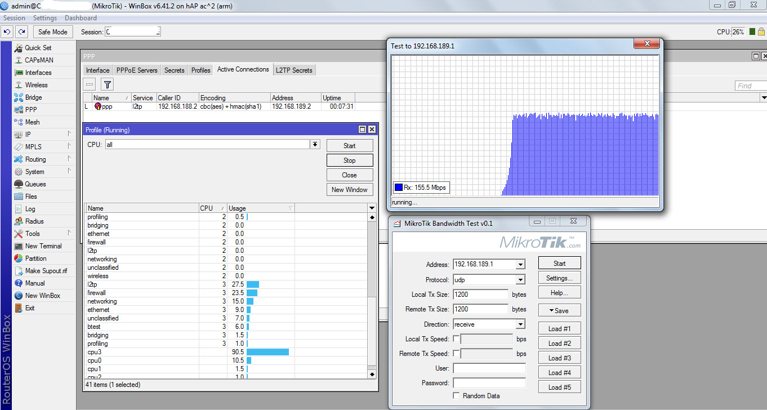
Task: Click the undo arrow in toolbar
Action: pyautogui.click(x=7, y=32)
